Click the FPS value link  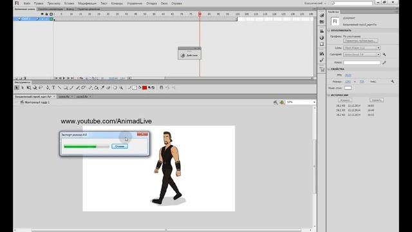point(348,75)
